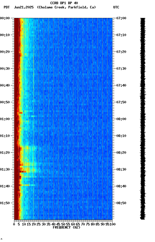Viewport: 155px width, 242px height.
Task: Click the 5 Hz frequency axis label
Action: [19, 224]
